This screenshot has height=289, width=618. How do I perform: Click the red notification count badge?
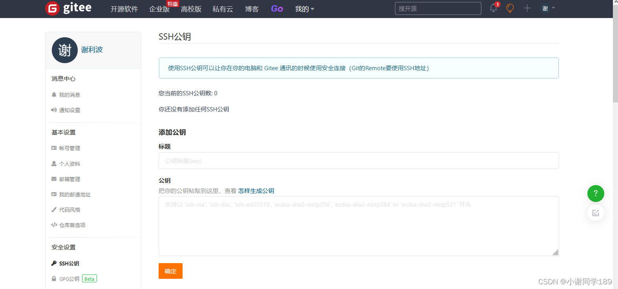tap(497, 4)
